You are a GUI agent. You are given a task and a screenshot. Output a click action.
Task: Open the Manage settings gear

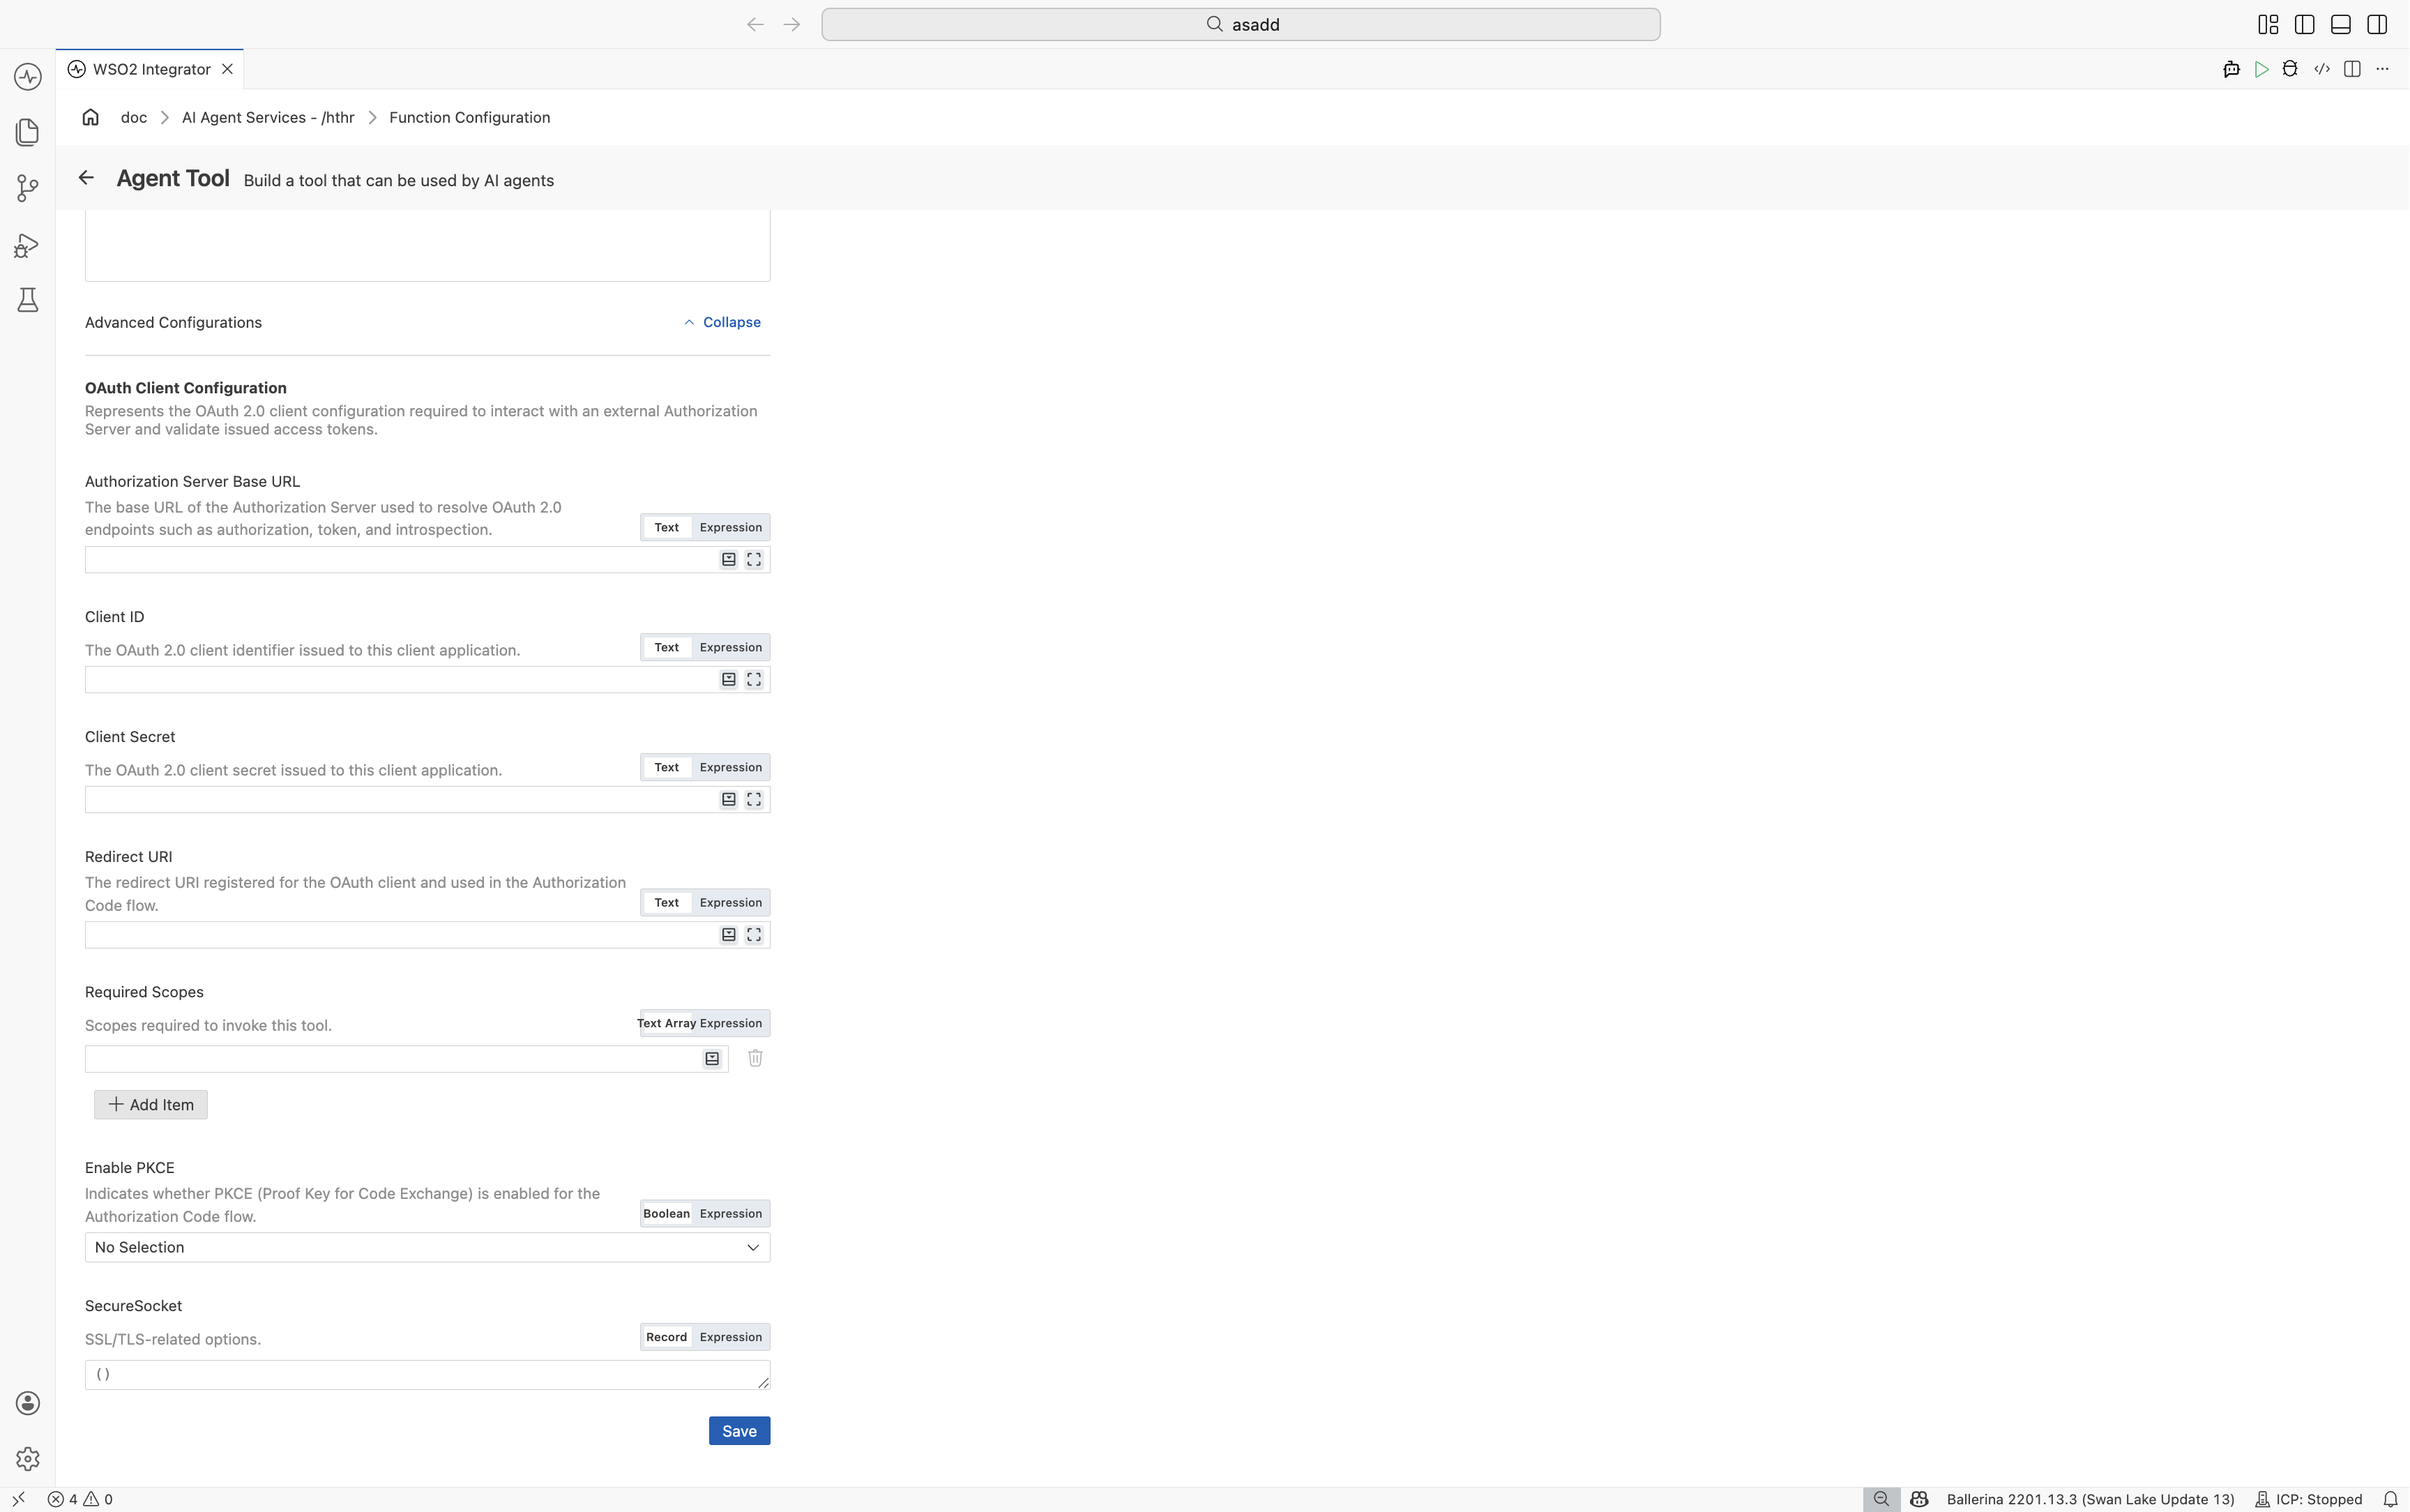click(27, 1459)
